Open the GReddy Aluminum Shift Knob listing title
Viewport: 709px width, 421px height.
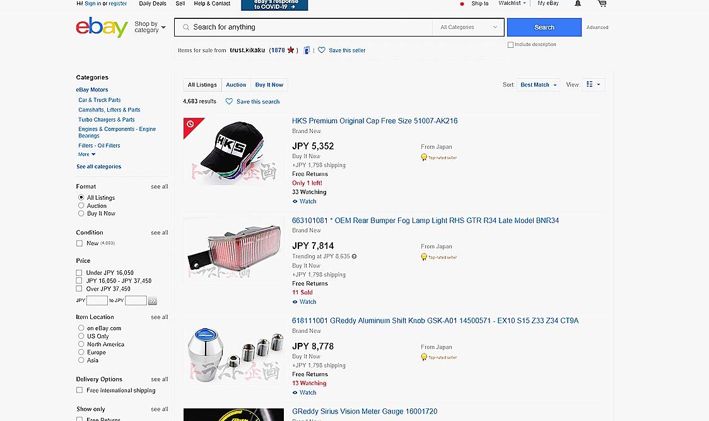pyautogui.click(x=435, y=321)
